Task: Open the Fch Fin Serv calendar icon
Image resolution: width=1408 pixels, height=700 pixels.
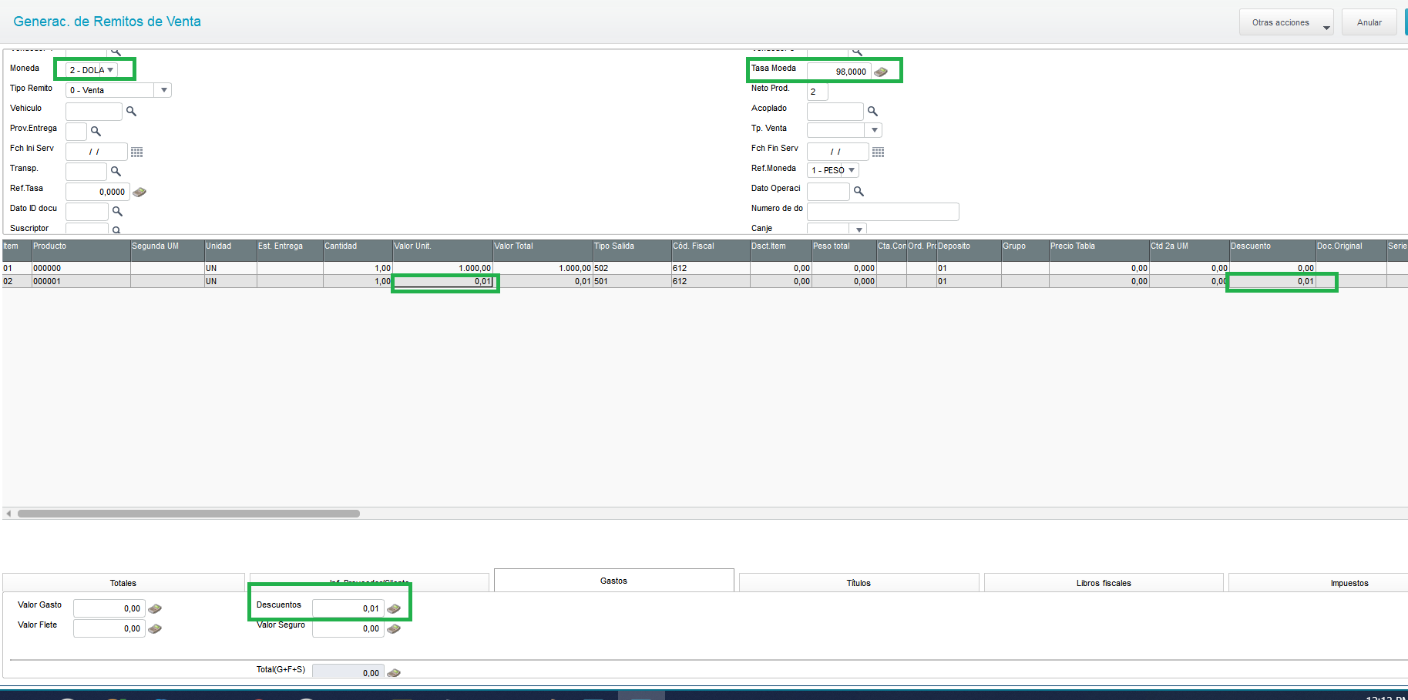Action: tap(878, 152)
